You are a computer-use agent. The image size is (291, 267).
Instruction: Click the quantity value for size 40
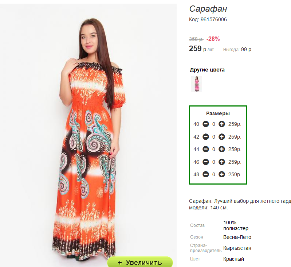tap(214, 124)
